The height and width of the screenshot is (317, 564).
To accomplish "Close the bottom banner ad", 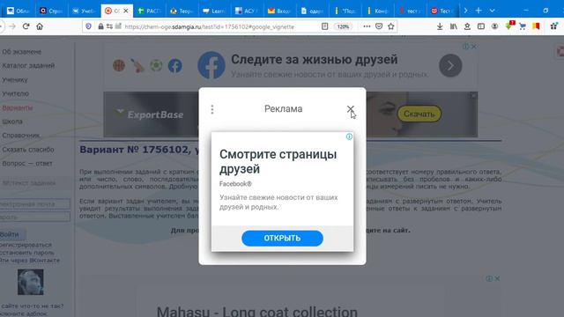I will point(497,278).
